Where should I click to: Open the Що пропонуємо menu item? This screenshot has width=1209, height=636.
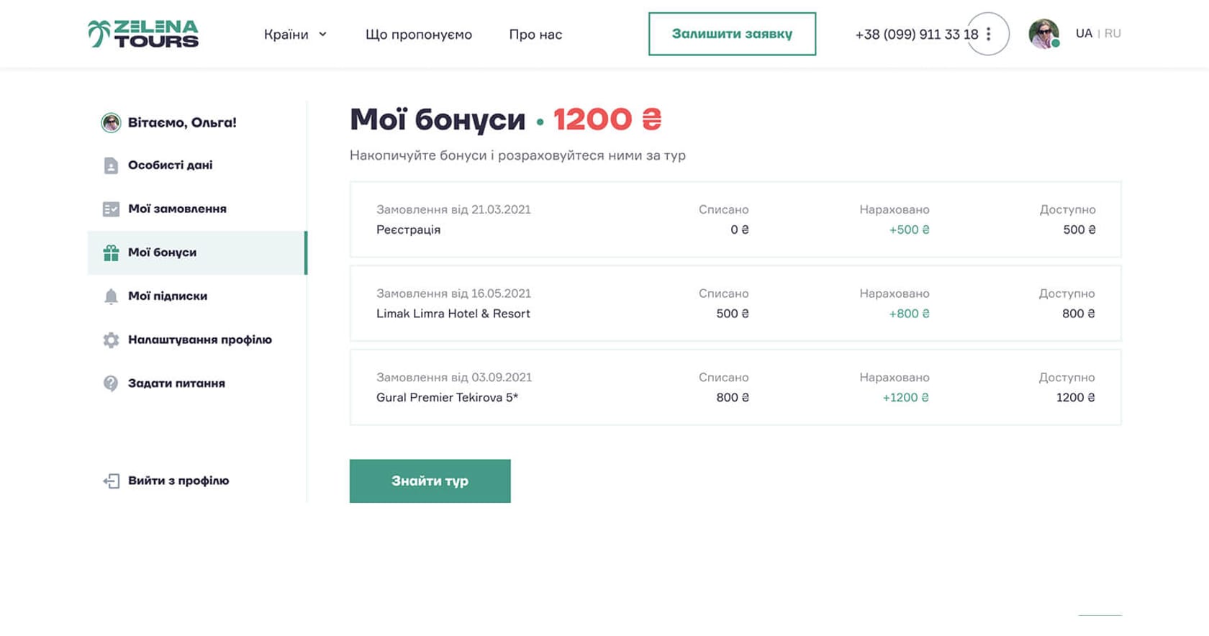pyautogui.click(x=419, y=35)
